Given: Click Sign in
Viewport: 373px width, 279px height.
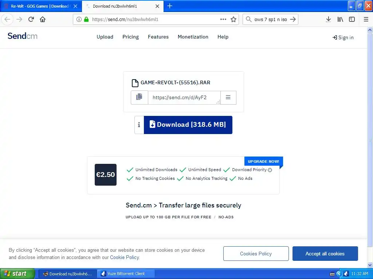Looking at the screenshot, I should (343, 37).
